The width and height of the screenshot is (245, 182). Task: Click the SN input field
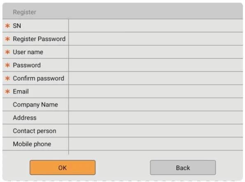[156, 26]
